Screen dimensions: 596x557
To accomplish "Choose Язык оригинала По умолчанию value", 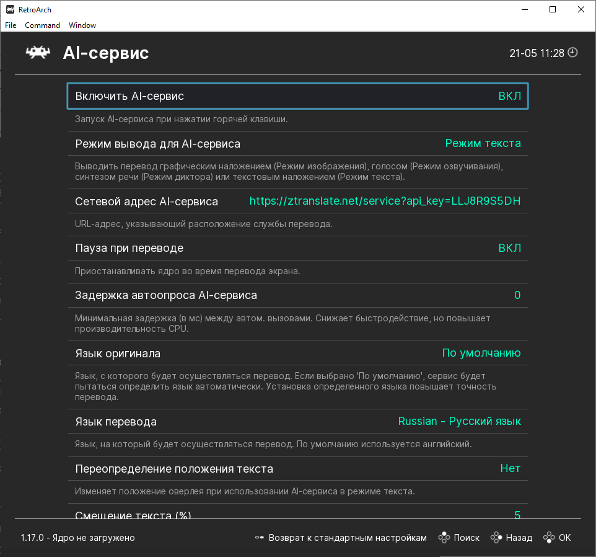I will click(x=481, y=353).
